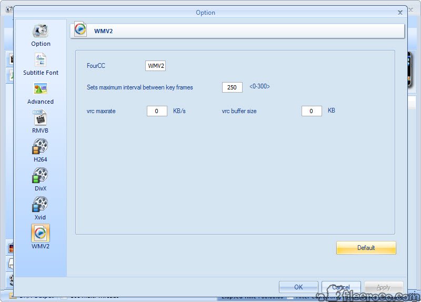This screenshot has height=302, width=421.
Task: Click the 'Sets maximum interval between key frames' label
Action: coord(140,87)
